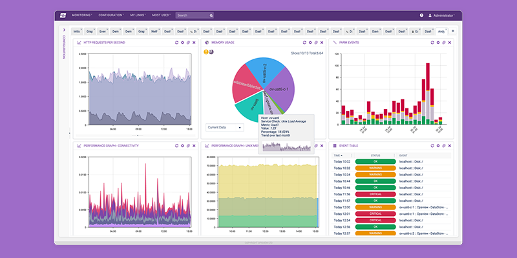Close the Farm Events panel

point(448,43)
